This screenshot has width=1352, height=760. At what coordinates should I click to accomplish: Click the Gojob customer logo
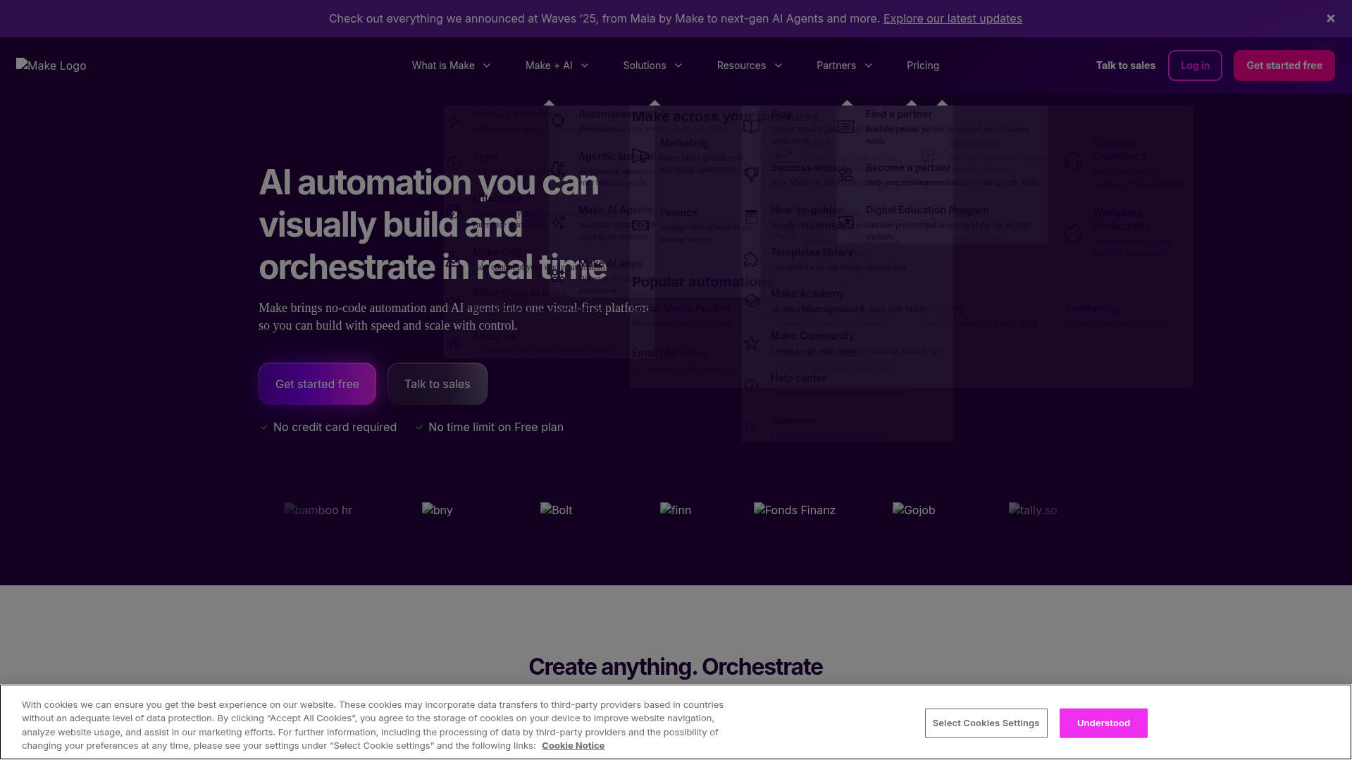pos(913,510)
